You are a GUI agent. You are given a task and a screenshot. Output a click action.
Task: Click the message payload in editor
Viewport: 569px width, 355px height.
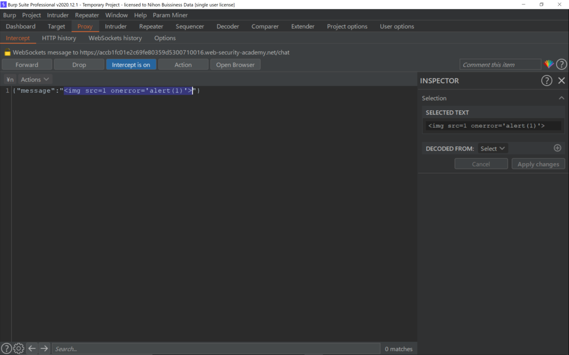pos(128,90)
